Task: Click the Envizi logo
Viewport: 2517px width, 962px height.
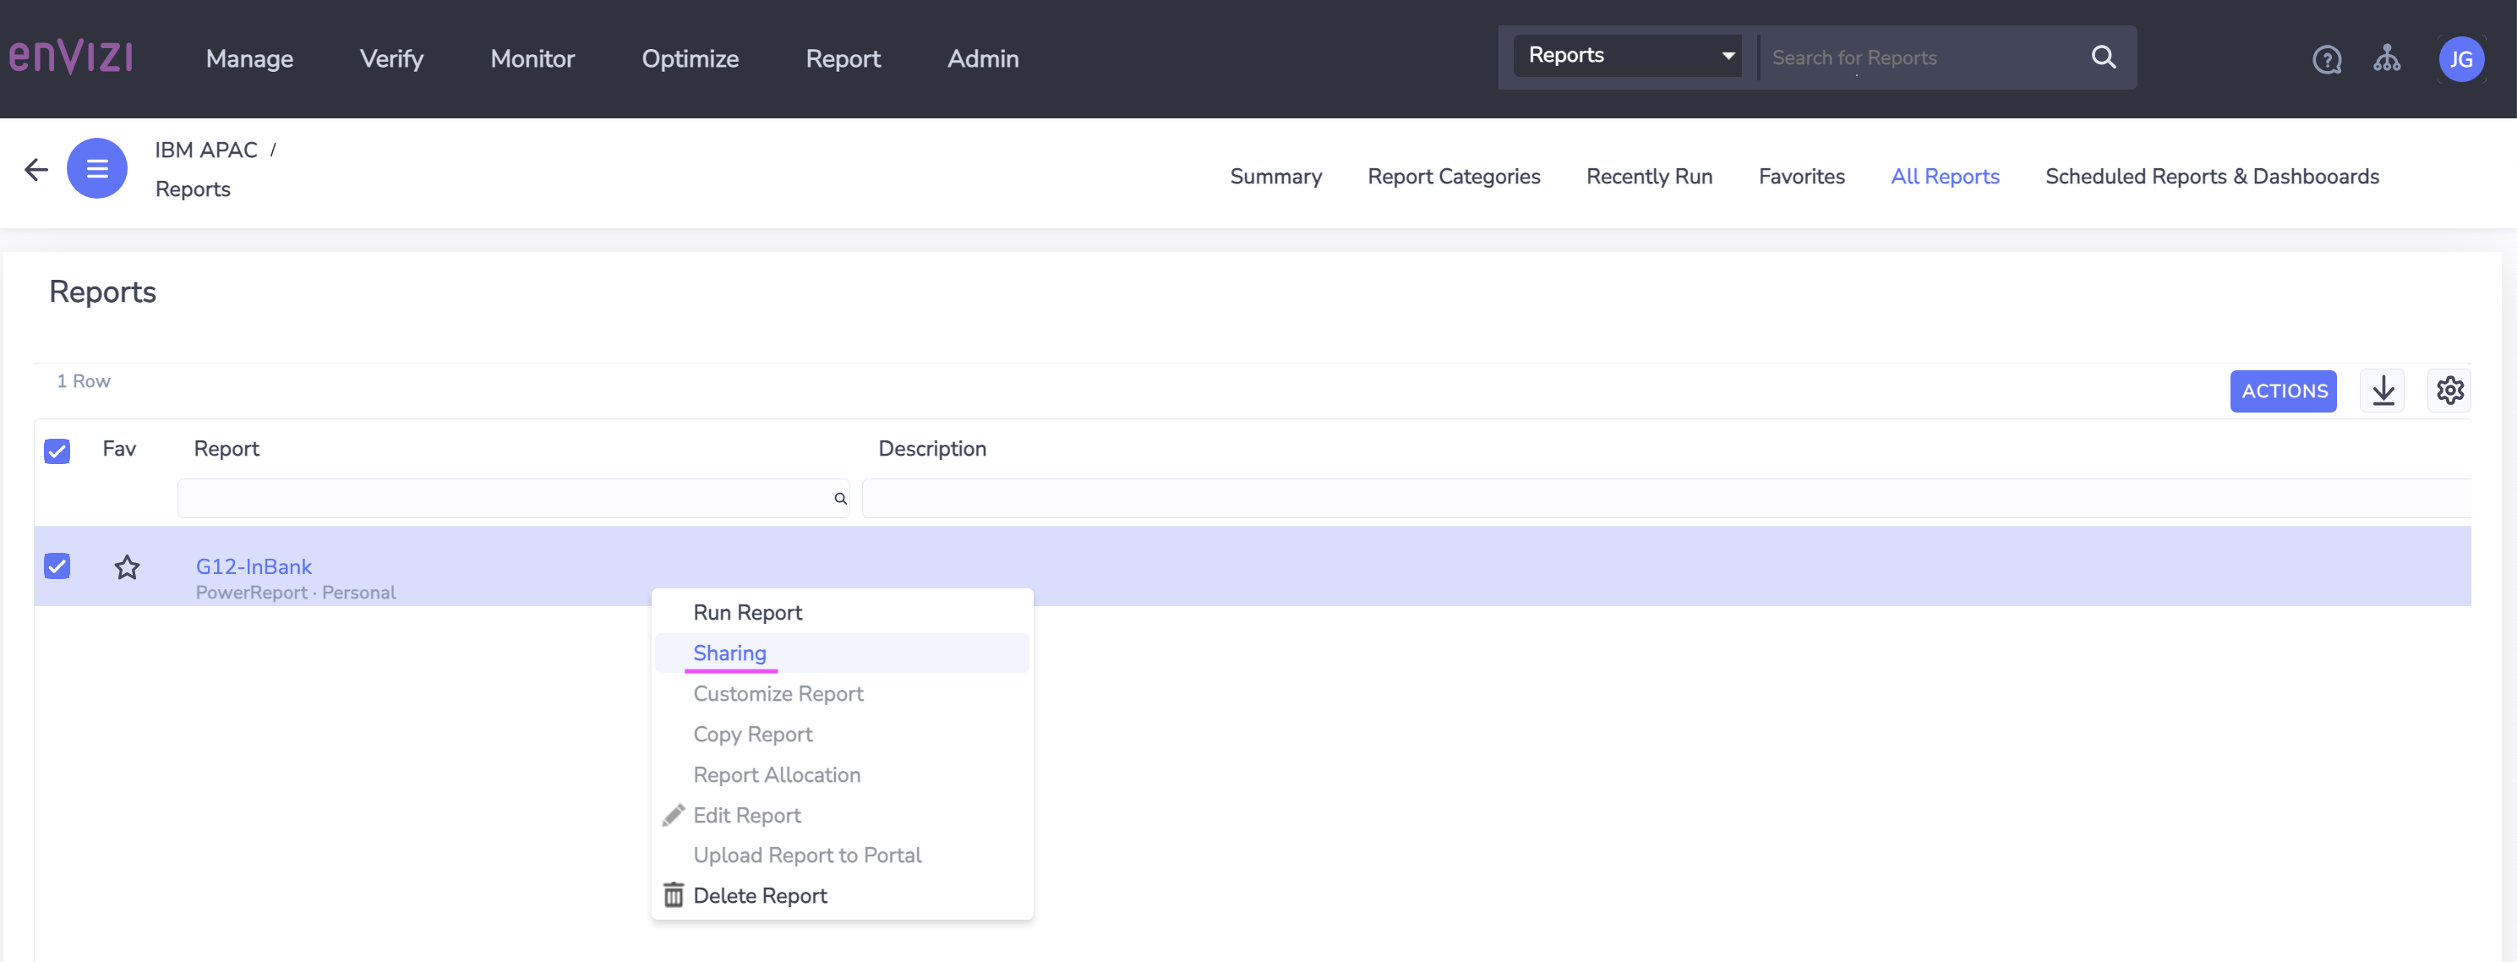Action: (70, 57)
